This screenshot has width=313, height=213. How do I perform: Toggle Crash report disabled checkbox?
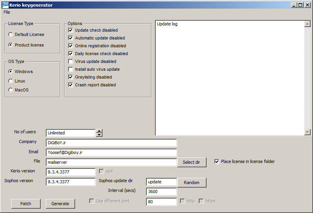pyautogui.click(x=70, y=85)
